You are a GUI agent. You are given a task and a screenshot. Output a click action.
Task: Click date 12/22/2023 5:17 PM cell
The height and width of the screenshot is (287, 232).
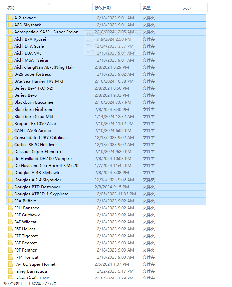[114, 271]
